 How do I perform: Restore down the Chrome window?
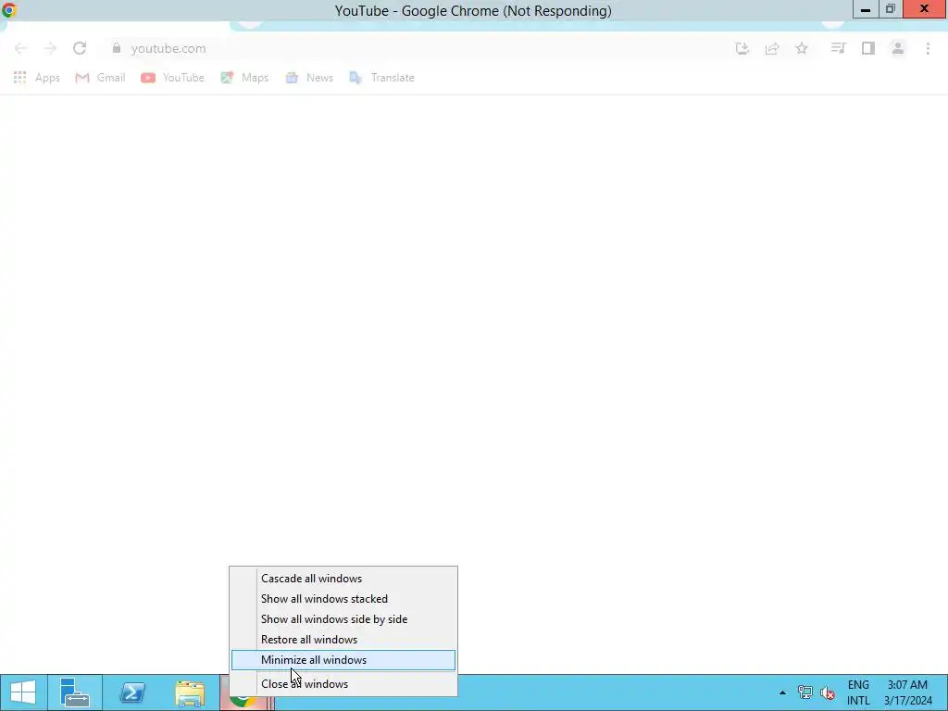tap(891, 9)
